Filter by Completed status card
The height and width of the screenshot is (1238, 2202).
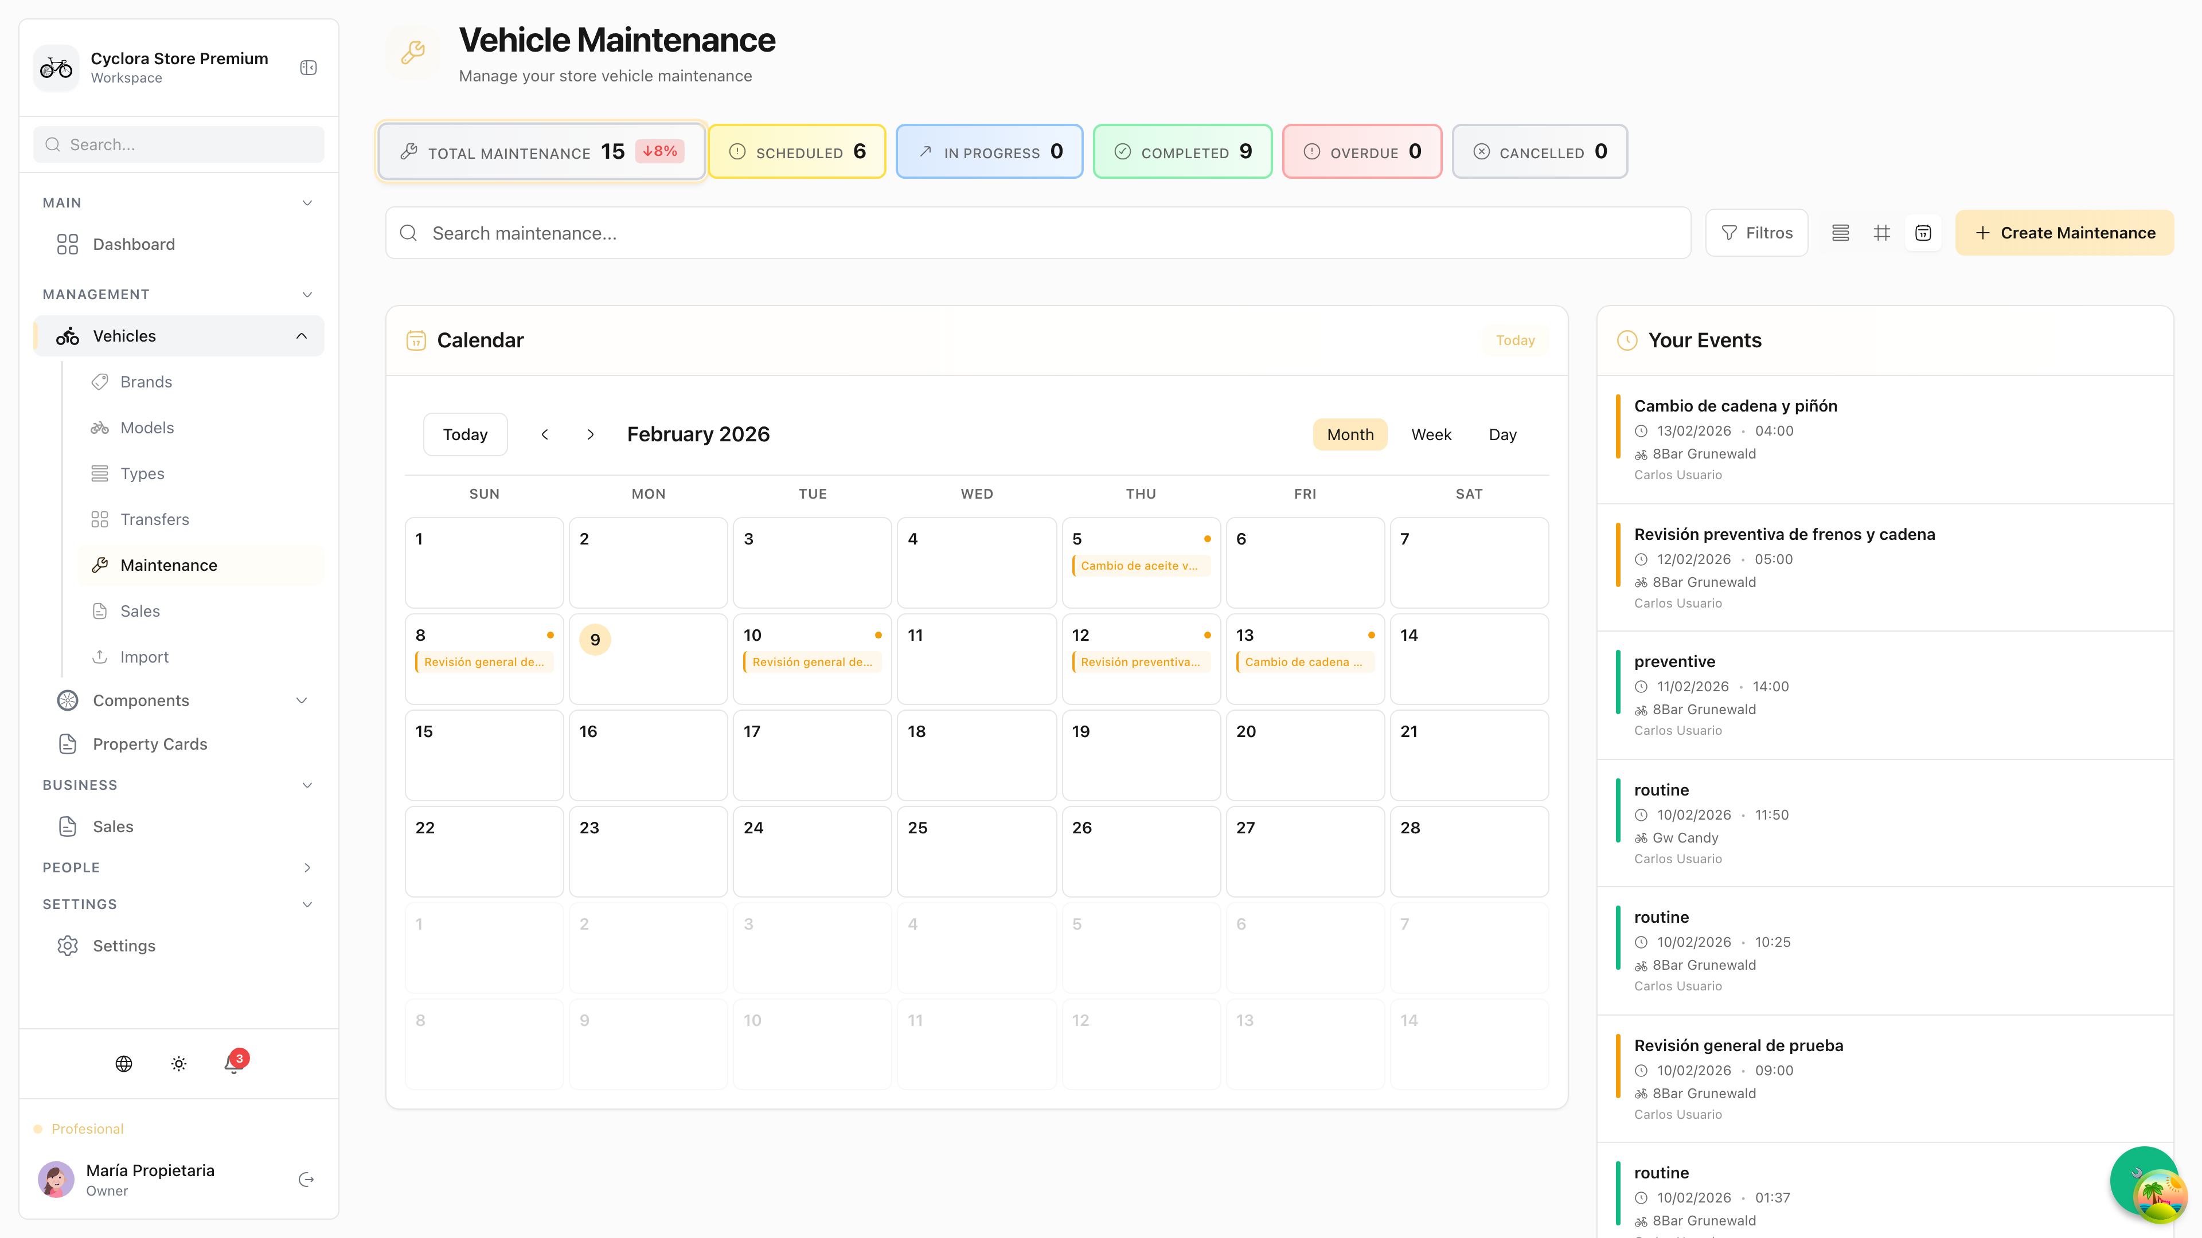coord(1182,151)
